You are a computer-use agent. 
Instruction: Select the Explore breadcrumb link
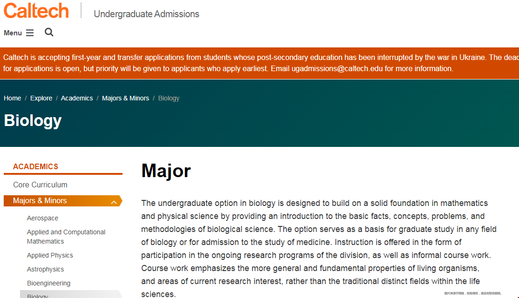41,98
